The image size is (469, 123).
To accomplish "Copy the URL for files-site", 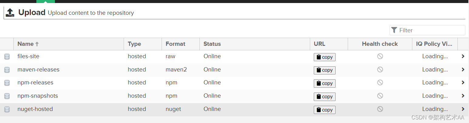I will click(x=324, y=57).
